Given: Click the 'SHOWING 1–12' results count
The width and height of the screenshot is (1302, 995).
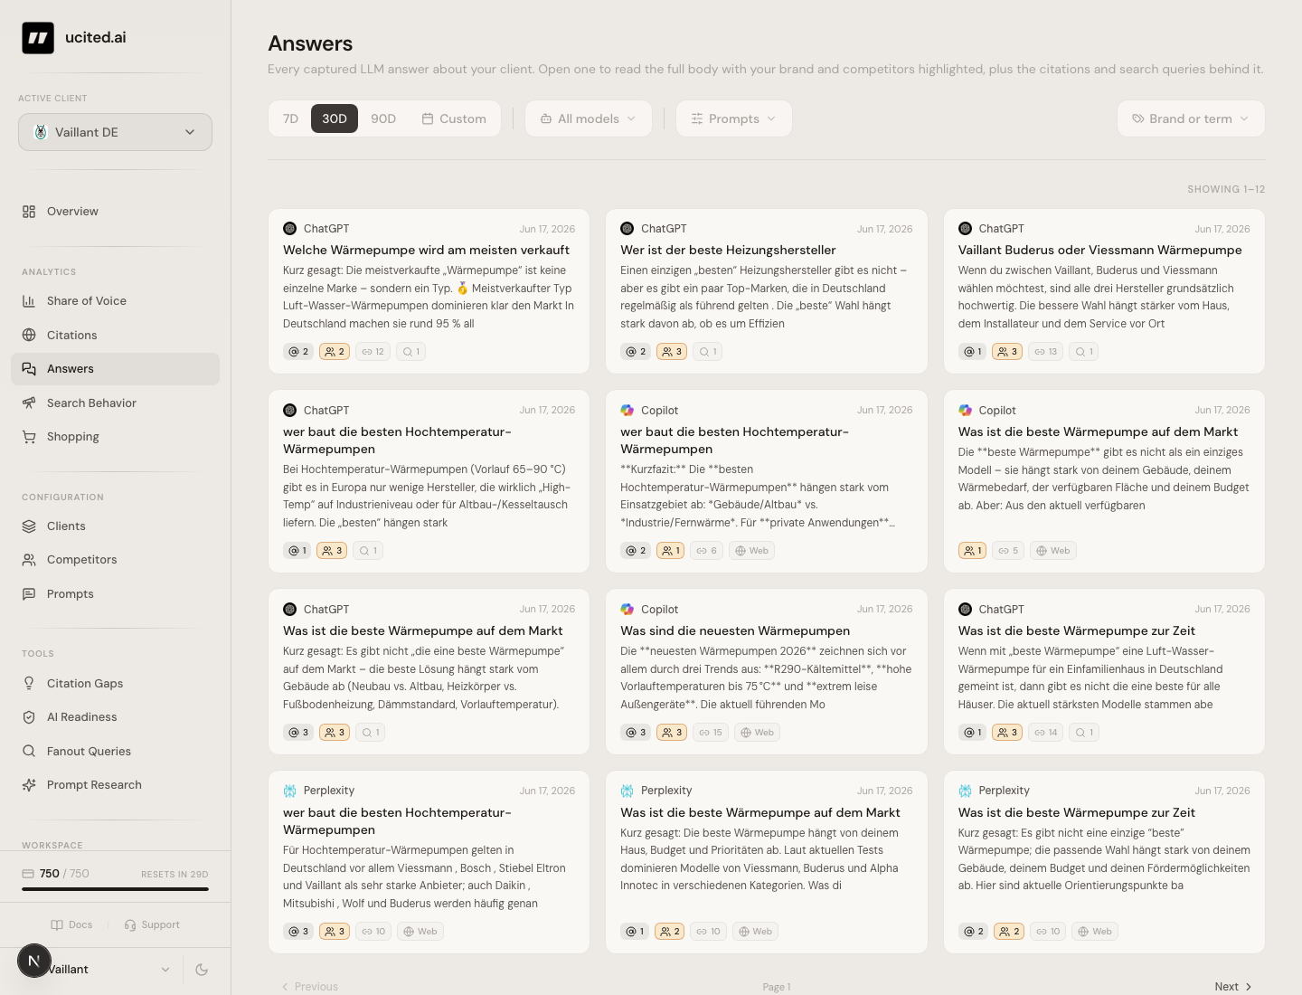Looking at the screenshot, I should [x=1226, y=190].
